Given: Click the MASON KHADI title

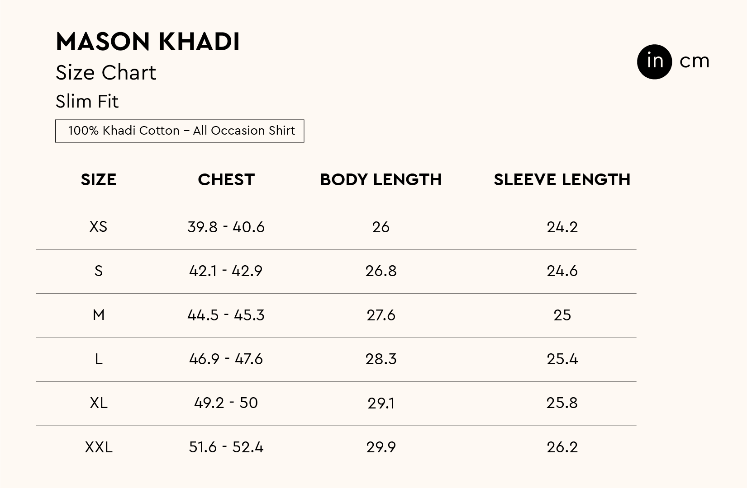Looking at the screenshot, I should tap(147, 42).
